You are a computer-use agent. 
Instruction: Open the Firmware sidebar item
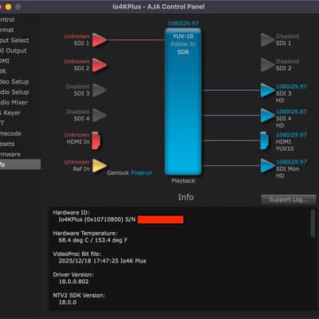click(10, 155)
